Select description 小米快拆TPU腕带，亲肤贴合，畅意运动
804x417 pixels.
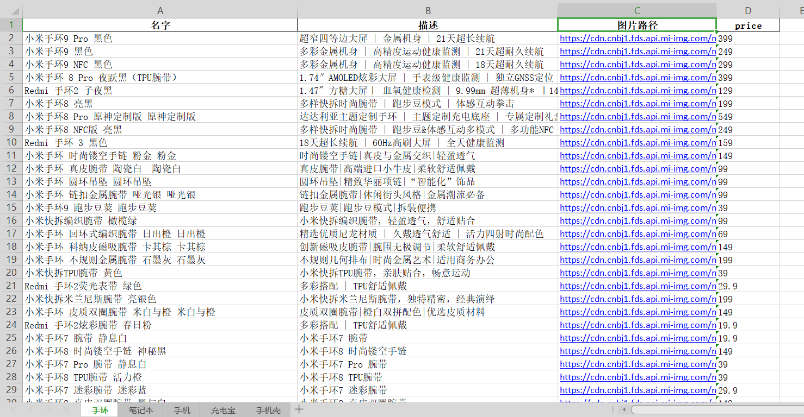tap(428, 273)
